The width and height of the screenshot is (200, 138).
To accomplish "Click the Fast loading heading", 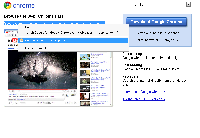I will point(132,65).
